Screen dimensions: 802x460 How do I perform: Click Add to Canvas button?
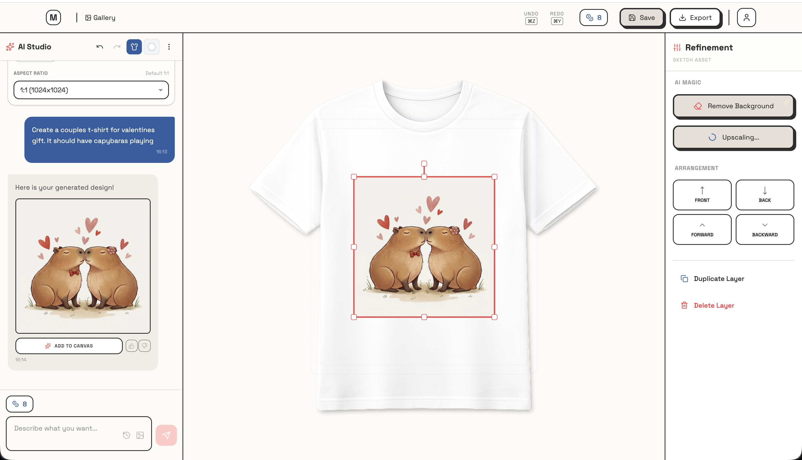[69, 346]
